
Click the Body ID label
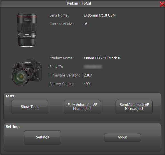[56, 67]
